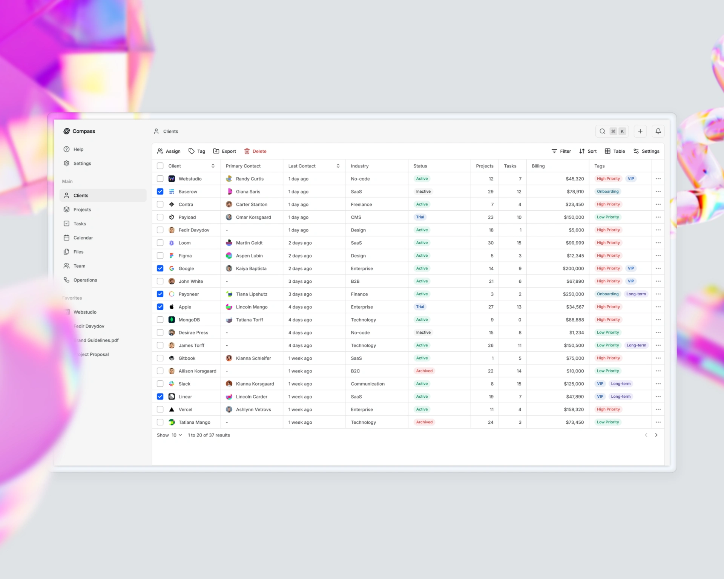Uncheck the Baserow row checkbox
This screenshot has height=579, width=724.
point(160,191)
